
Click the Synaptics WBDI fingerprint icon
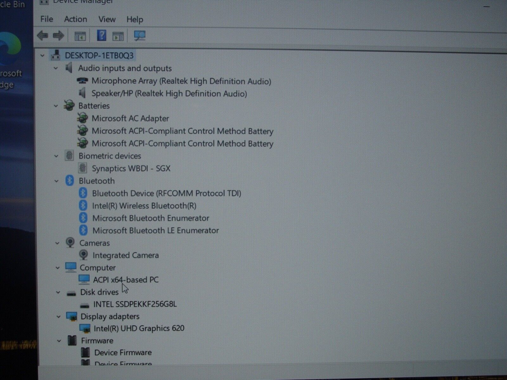pos(82,168)
